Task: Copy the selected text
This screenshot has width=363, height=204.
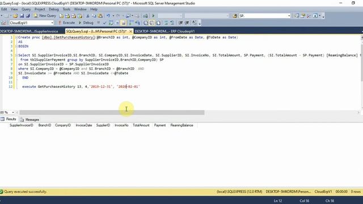Action: pos(94,16)
